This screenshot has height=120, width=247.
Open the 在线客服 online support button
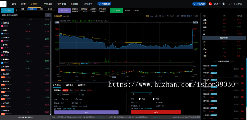[x=199, y=4]
